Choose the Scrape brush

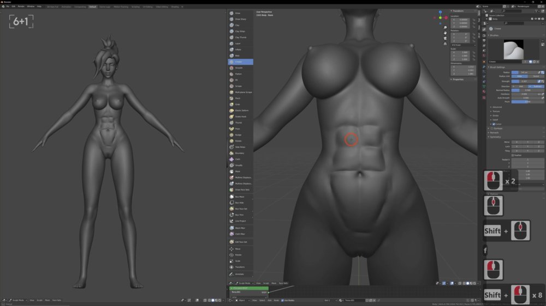pyautogui.click(x=240, y=86)
